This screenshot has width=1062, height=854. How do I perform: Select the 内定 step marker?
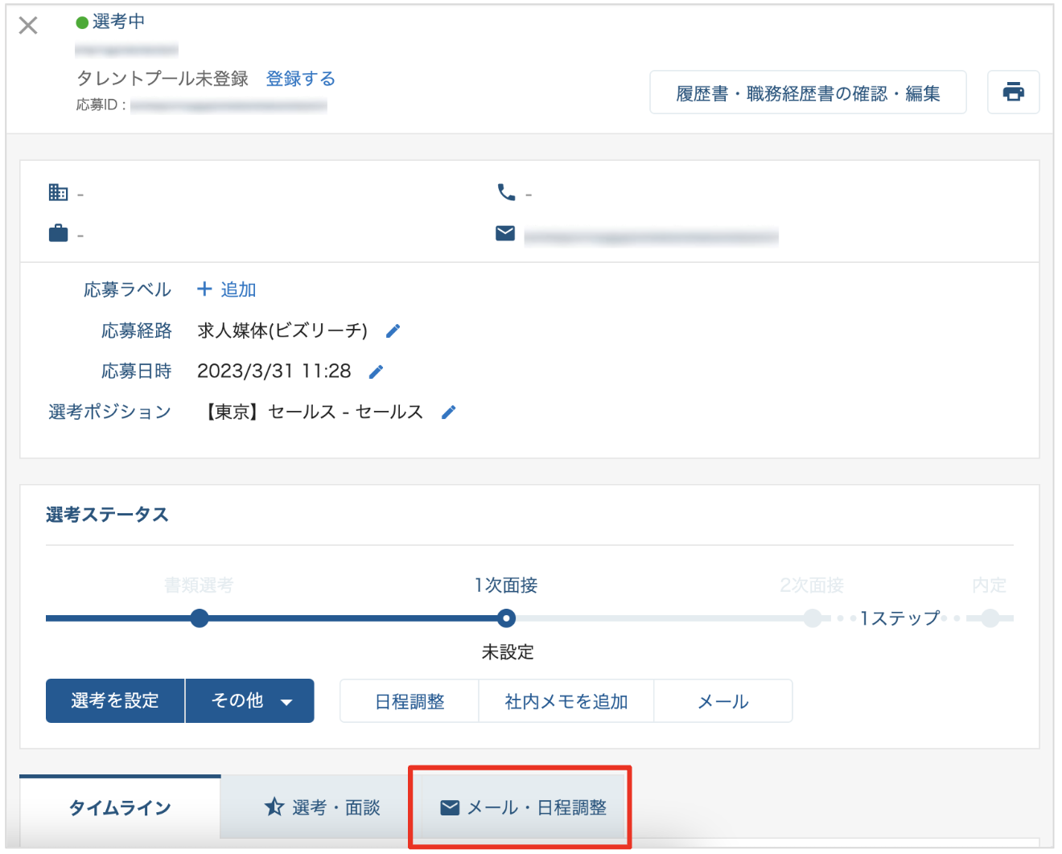pos(990,618)
